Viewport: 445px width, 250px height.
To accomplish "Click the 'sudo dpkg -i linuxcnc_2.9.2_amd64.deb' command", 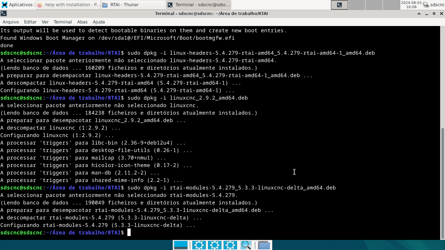I will point(188,98).
